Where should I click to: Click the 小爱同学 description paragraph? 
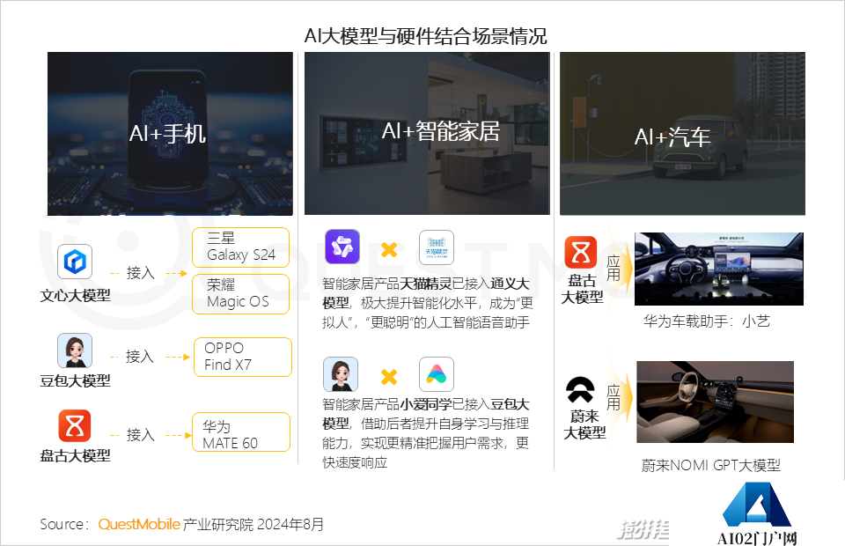(x=426, y=433)
